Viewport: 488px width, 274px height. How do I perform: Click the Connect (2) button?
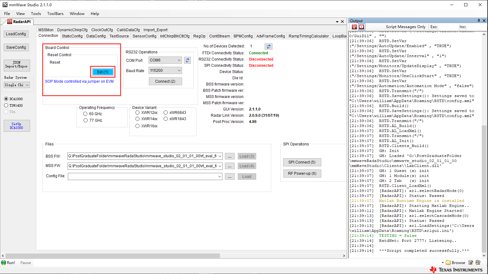[165, 81]
